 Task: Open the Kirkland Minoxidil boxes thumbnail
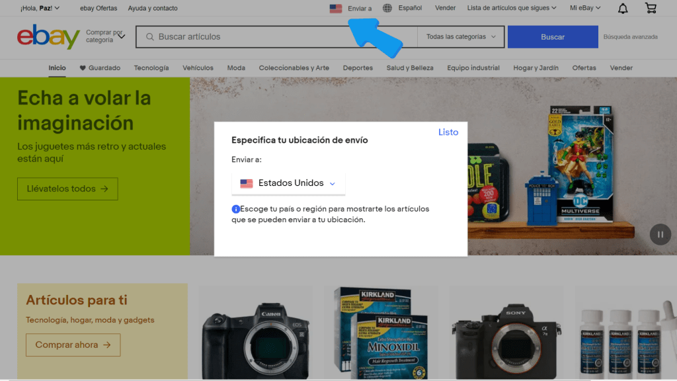coord(381,333)
